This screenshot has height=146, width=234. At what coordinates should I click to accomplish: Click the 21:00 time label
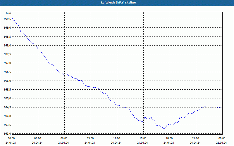click(x=195, y=138)
